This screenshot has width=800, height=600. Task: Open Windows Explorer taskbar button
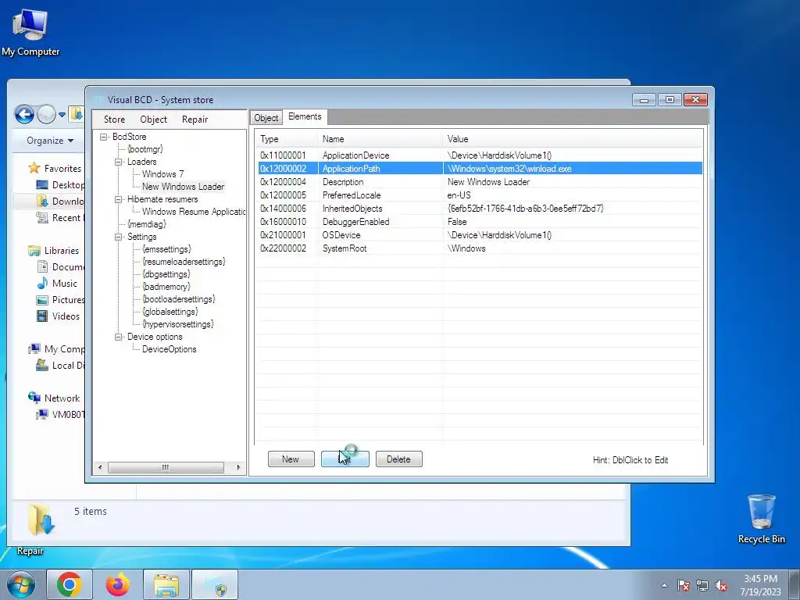pos(166,584)
